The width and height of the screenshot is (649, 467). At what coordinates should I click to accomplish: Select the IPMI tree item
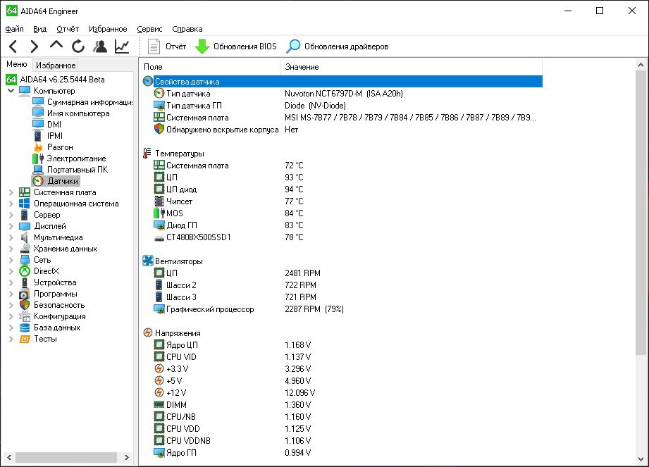coord(48,136)
